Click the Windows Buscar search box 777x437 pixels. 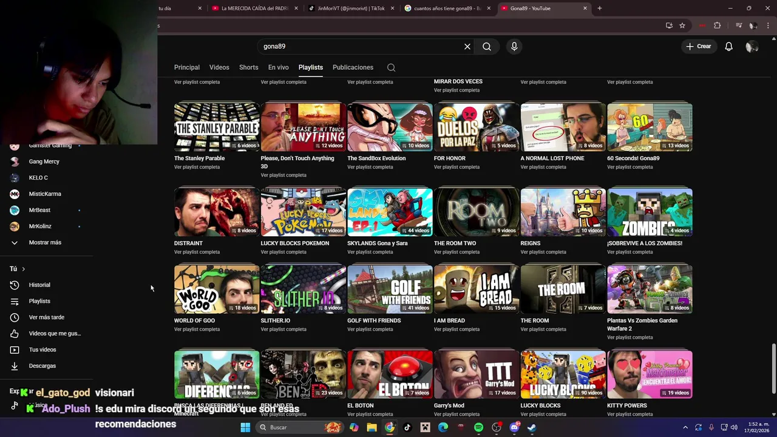coord(299,427)
